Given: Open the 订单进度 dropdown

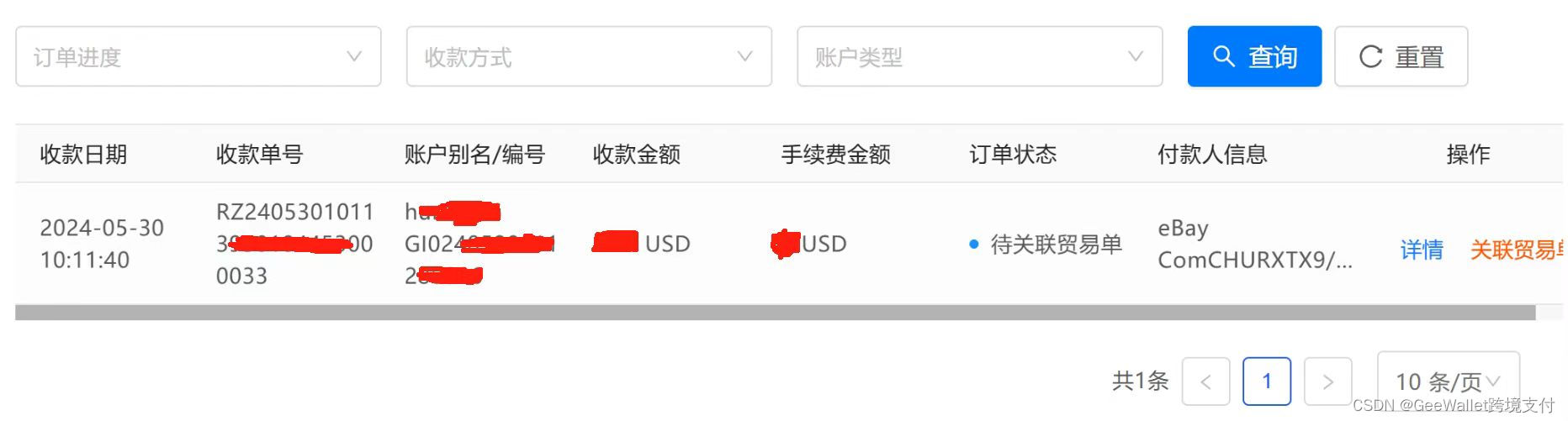Looking at the screenshot, I should tap(199, 56).
